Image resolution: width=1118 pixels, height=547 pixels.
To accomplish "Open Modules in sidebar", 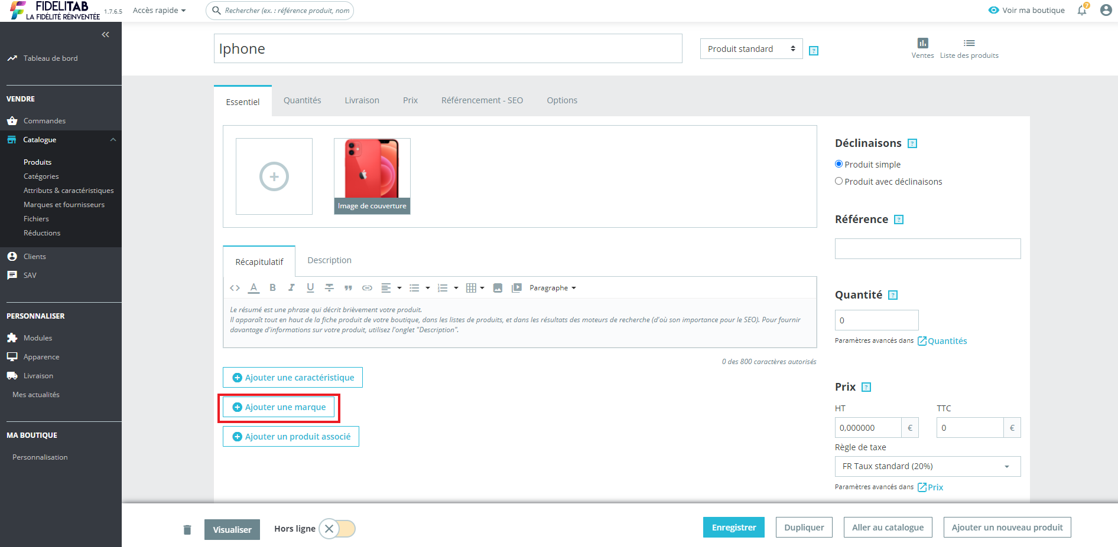I will [38, 338].
